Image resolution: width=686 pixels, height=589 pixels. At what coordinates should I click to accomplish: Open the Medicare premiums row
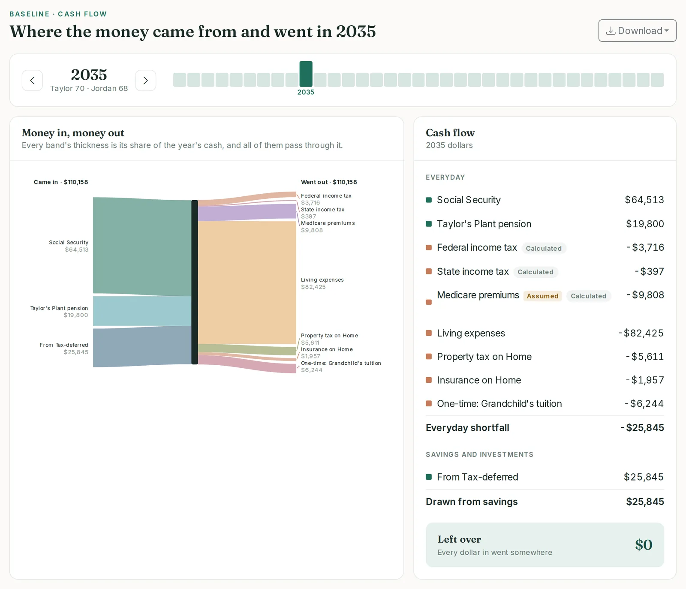pyautogui.click(x=545, y=301)
